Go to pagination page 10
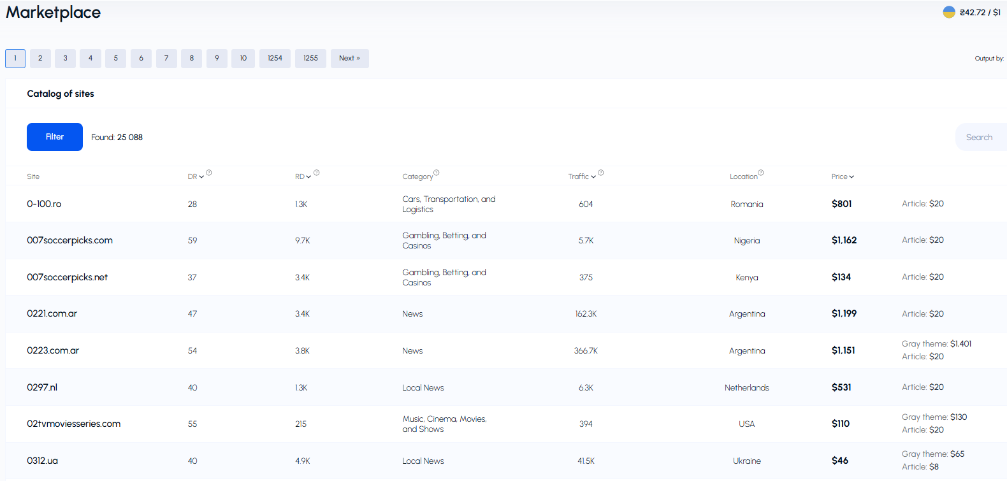 pos(243,59)
